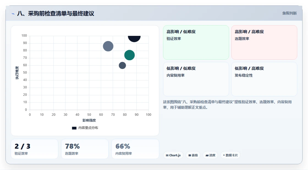This screenshot has height=170, width=308.
Task: Click the 选题效率 text in pink card
Action: click(x=242, y=39)
